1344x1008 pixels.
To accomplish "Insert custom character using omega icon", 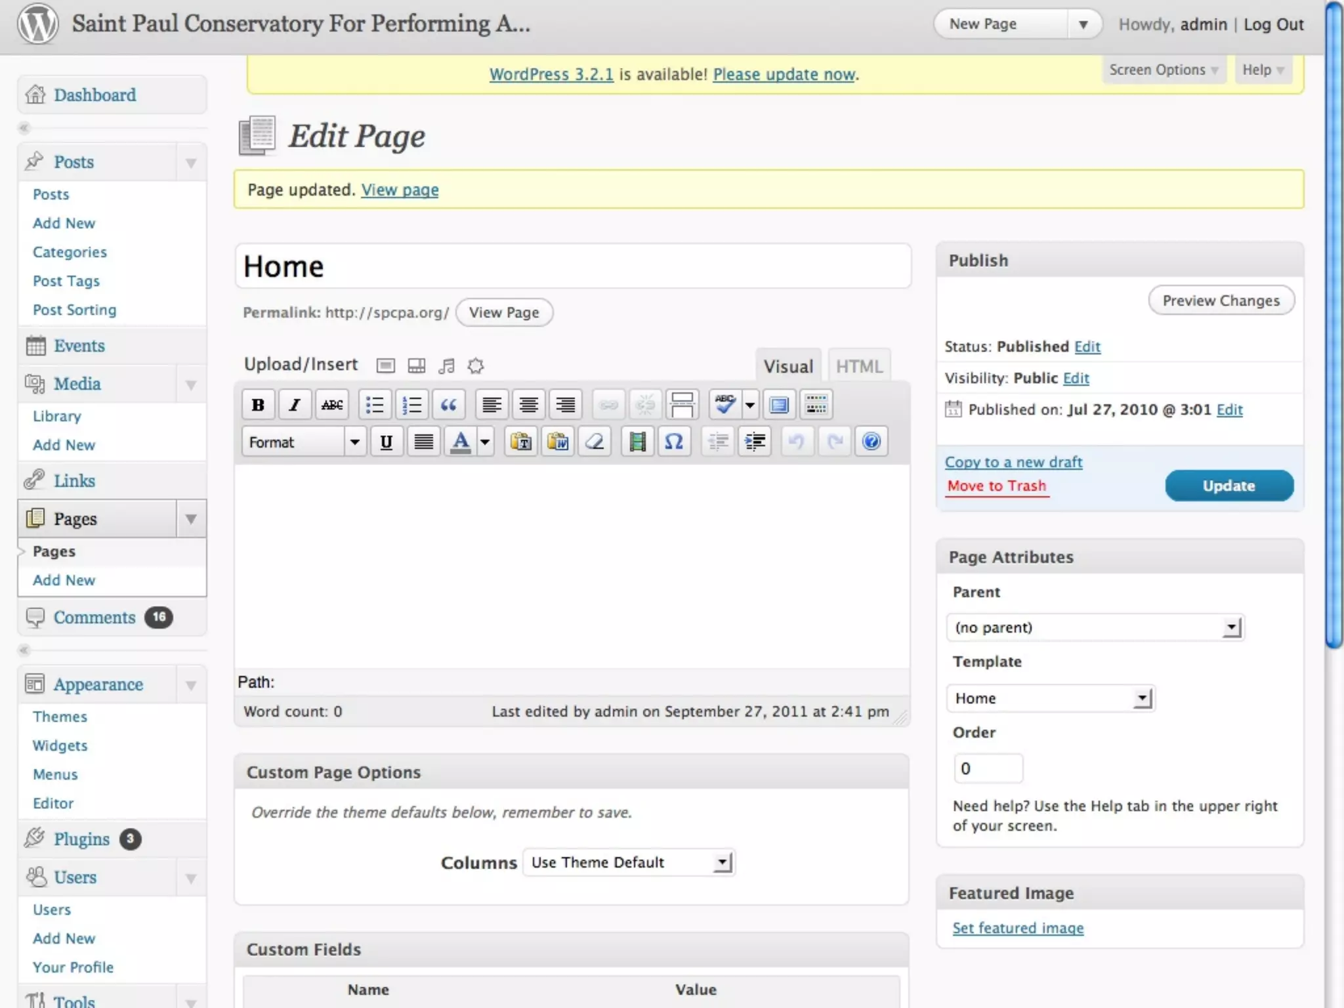I will (674, 442).
